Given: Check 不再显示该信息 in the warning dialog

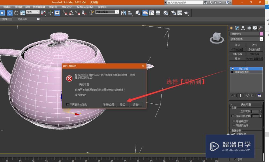Looking at the screenshot, I should (x=68, y=105).
